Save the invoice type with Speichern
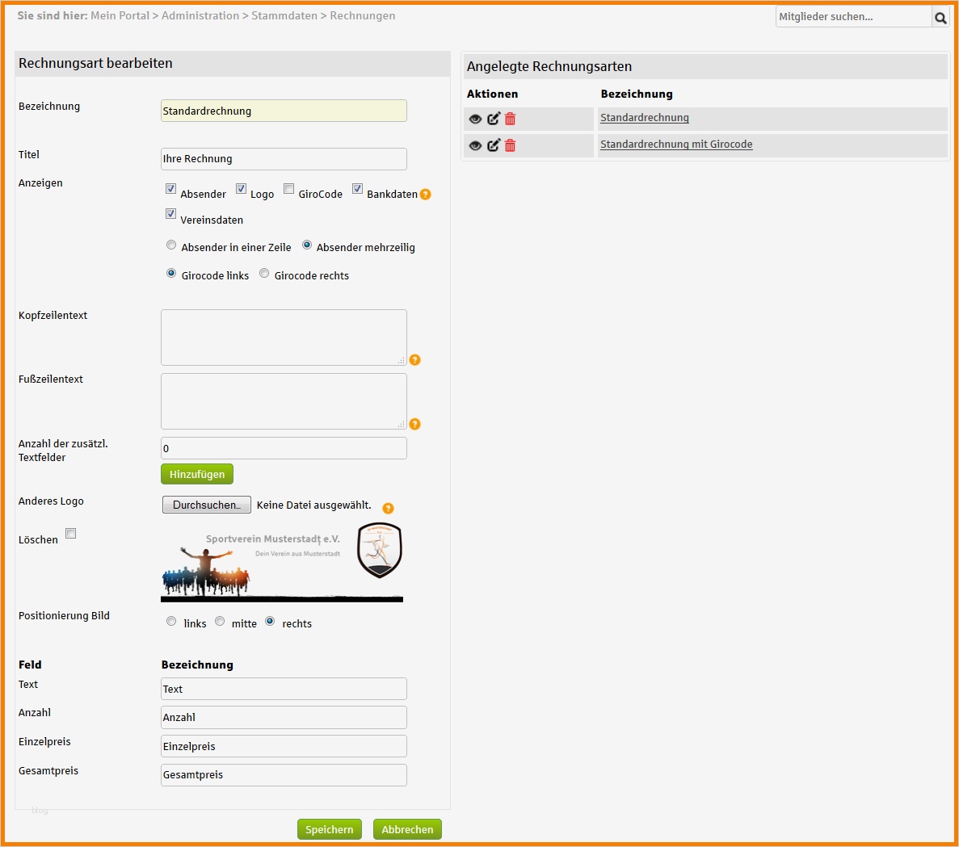The image size is (959, 847). 330,829
